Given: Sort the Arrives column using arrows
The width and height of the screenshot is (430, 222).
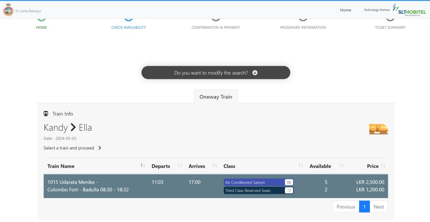Looking at the screenshot, I should (215, 166).
